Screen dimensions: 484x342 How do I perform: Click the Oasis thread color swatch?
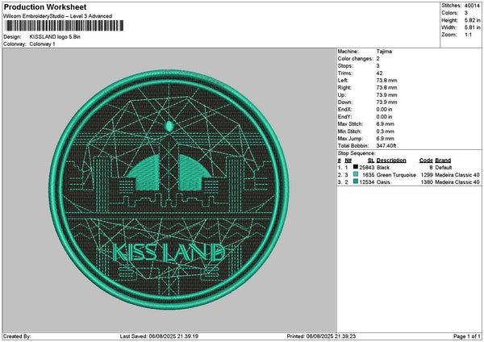click(356, 181)
